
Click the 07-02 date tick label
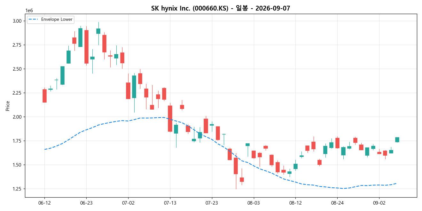tap(128, 203)
